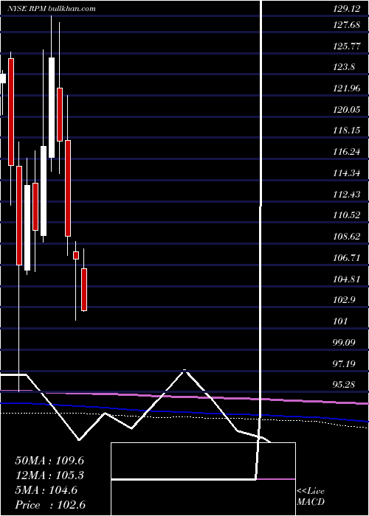
Task: Click the 104.81 price axis label
Action: pos(347,279)
